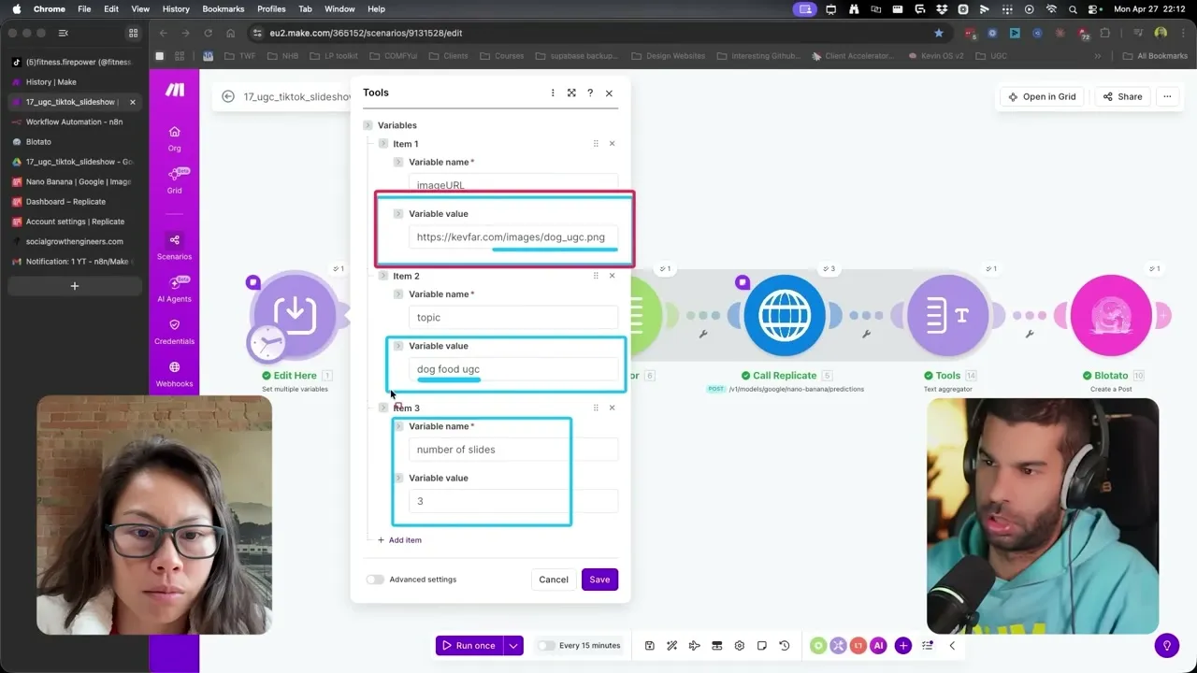
Task: Save the Tools variables
Action: click(599, 580)
